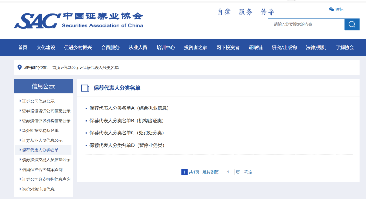
Task: Open sidebar 债券投资交易人员信息公示
Action: click(x=46, y=160)
